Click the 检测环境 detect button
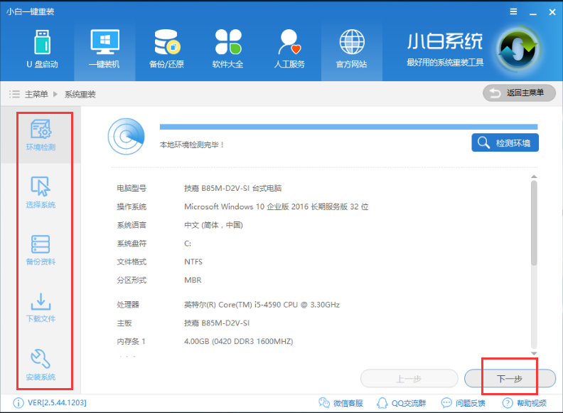The width and height of the screenshot is (563, 413). coord(505,143)
